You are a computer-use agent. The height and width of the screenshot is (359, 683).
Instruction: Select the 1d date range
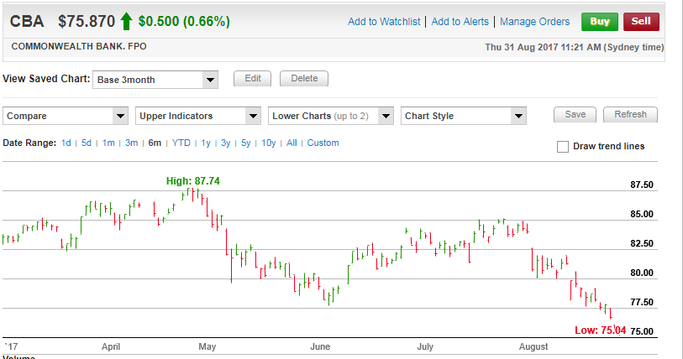(x=66, y=143)
